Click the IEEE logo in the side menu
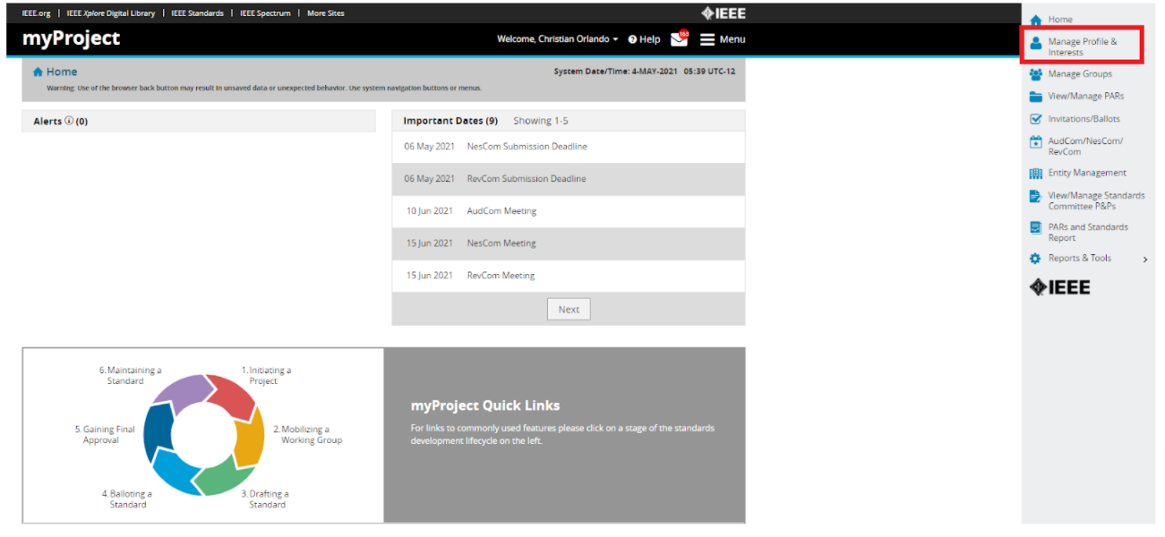This screenshot has width=1165, height=537. 1059,286
